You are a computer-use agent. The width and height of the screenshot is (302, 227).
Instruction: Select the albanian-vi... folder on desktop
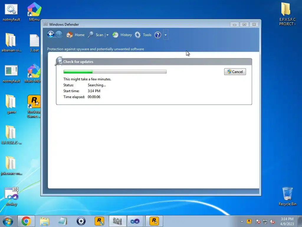[11, 43]
